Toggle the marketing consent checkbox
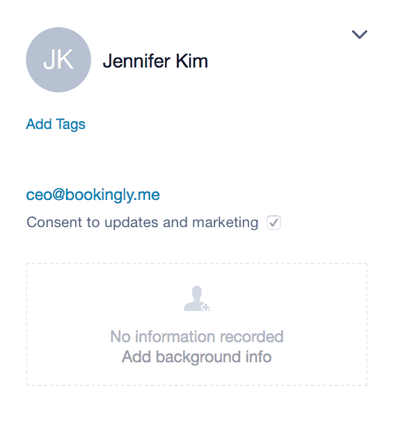This screenshot has height=425, width=396. point(274,223)
